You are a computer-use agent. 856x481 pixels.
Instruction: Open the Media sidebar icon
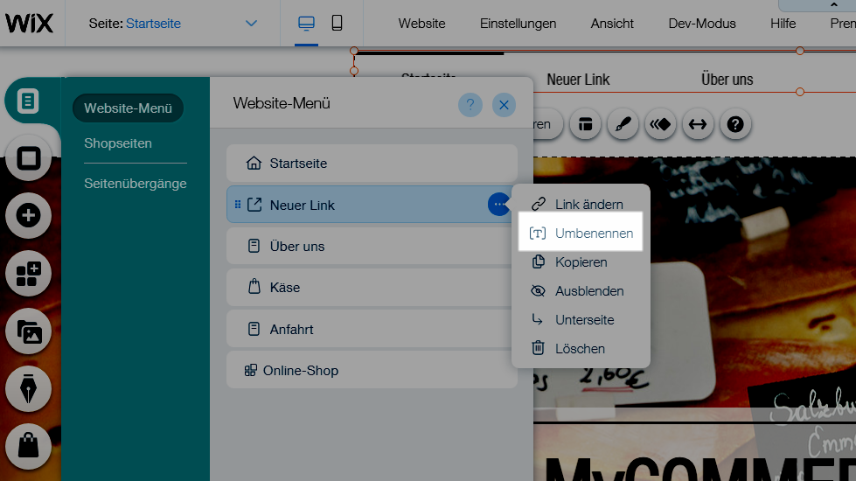pos(28,331)
